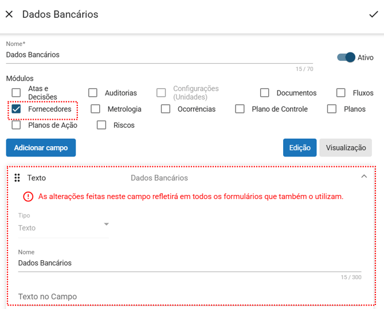This screenshot has height=309, width=384.
Task: Switch to the Edição tab
Action: click(299, 147)
